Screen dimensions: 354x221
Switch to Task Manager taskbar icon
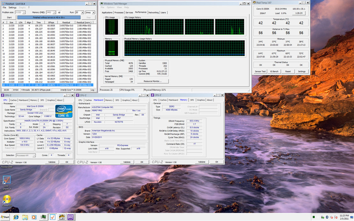point(43,217)
